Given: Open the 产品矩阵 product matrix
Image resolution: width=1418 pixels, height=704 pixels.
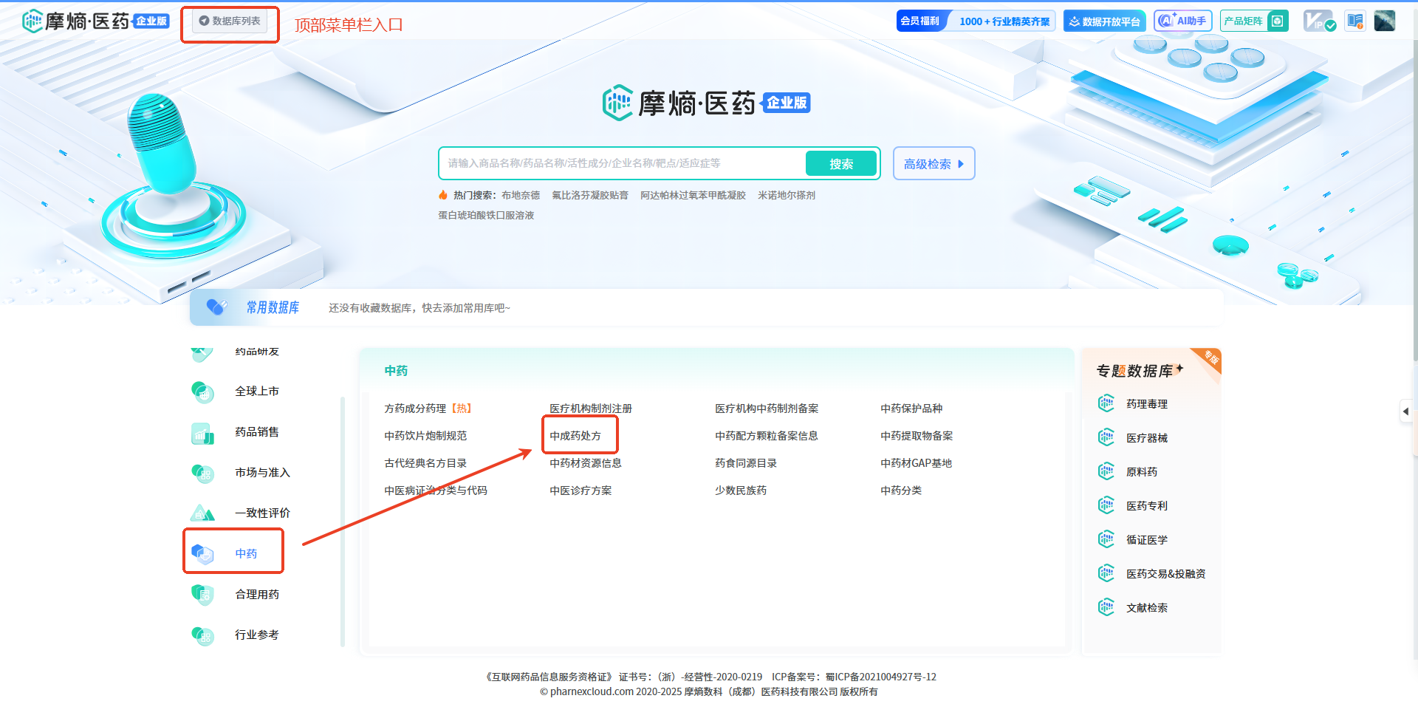Looking at the screenshot, I should [x=1254, y=21].
